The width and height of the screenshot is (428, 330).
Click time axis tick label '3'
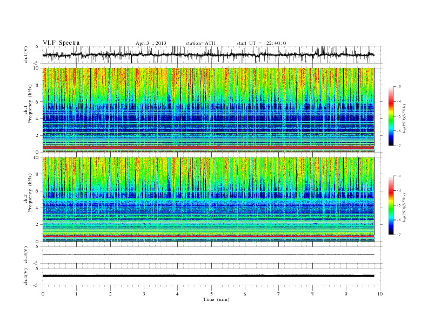pos(144,294)
